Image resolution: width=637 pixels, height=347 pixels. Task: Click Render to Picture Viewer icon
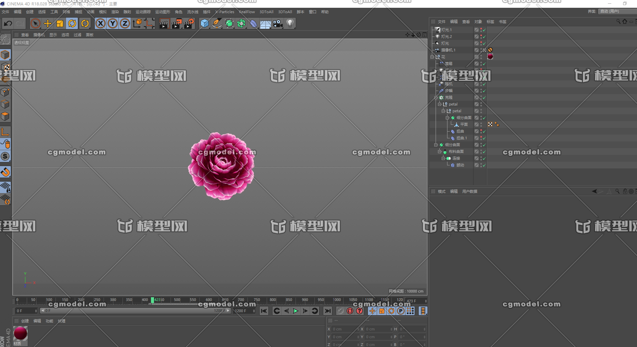pyautogui.click(x=177, y=23)
